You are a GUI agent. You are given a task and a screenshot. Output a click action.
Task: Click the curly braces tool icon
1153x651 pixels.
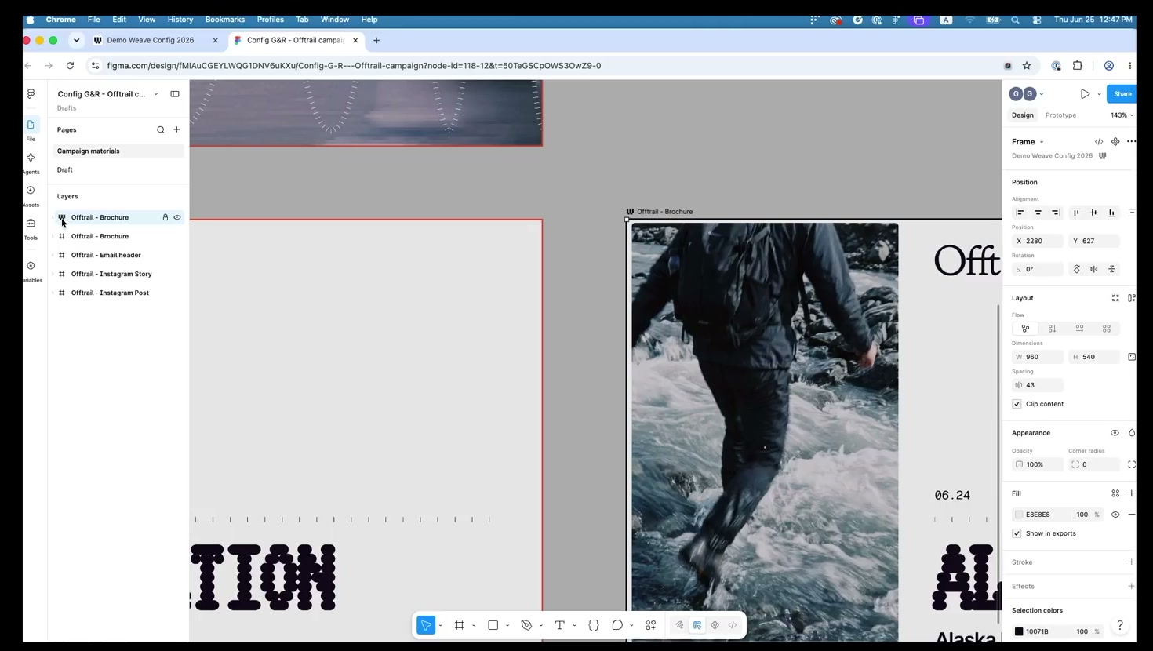click(594, 625)
